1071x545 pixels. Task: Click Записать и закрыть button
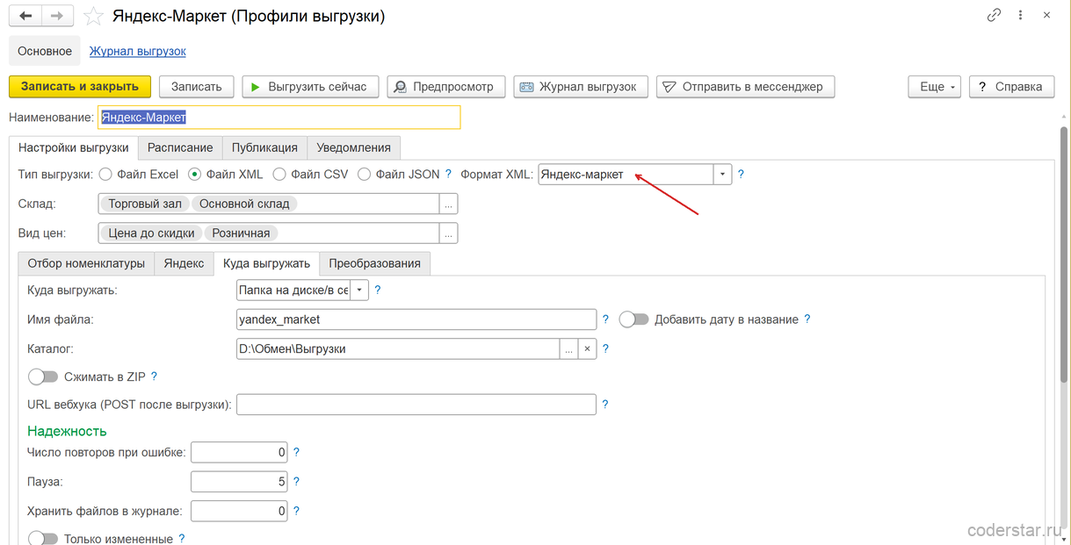[x=80, y=86]
